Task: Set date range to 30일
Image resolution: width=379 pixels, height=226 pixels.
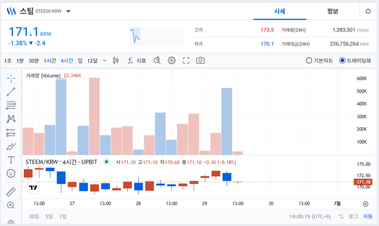Action: coord(34,216)
